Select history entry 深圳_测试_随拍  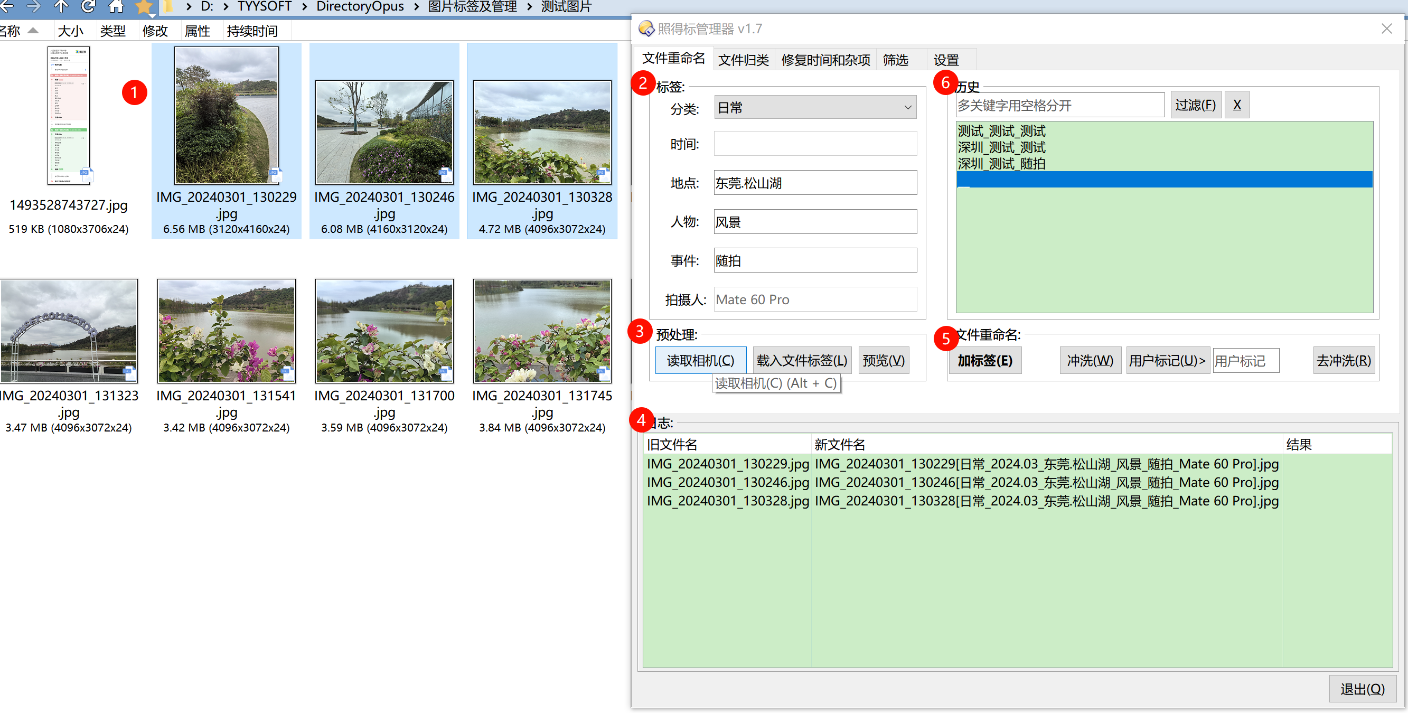(1001, 164)
